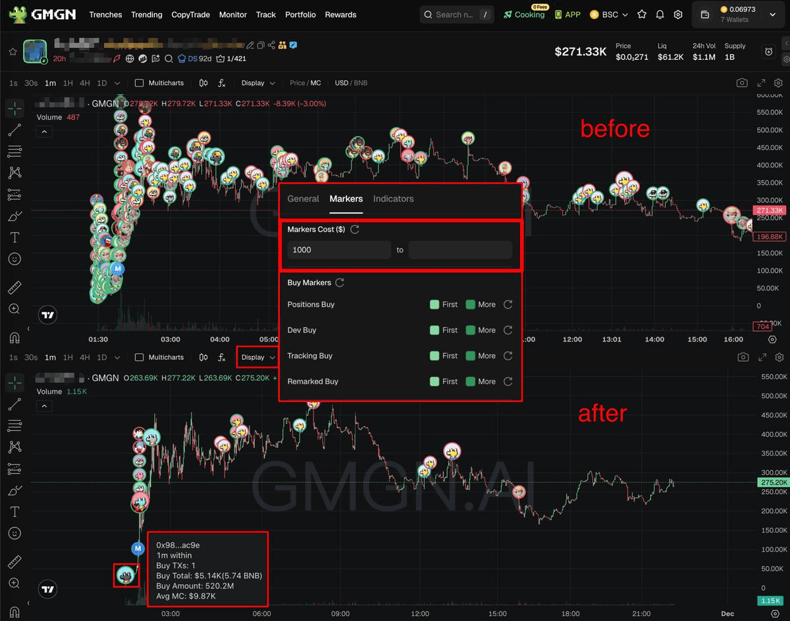
Task: Click the TradingView logo on the chart
Action: pos(47,315)
